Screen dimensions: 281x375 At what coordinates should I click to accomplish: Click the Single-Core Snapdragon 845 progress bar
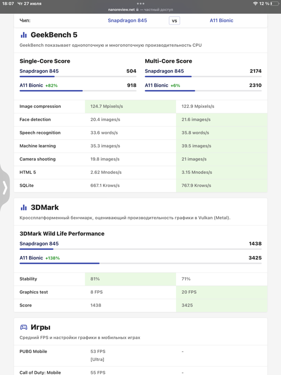(78, 76)
